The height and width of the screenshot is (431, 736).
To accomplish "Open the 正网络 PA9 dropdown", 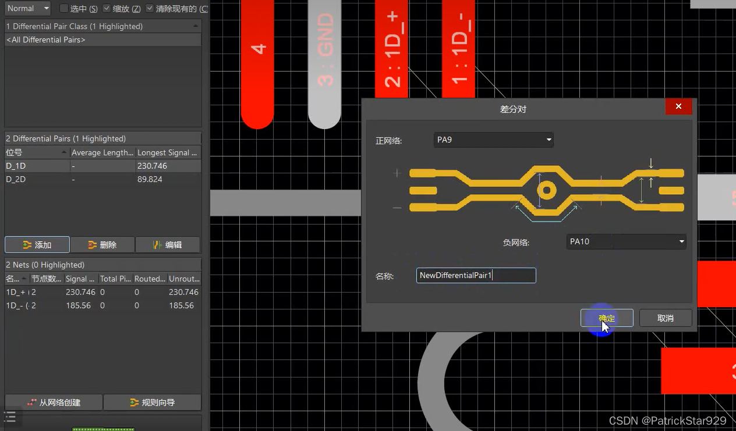I will pos(494,140).
